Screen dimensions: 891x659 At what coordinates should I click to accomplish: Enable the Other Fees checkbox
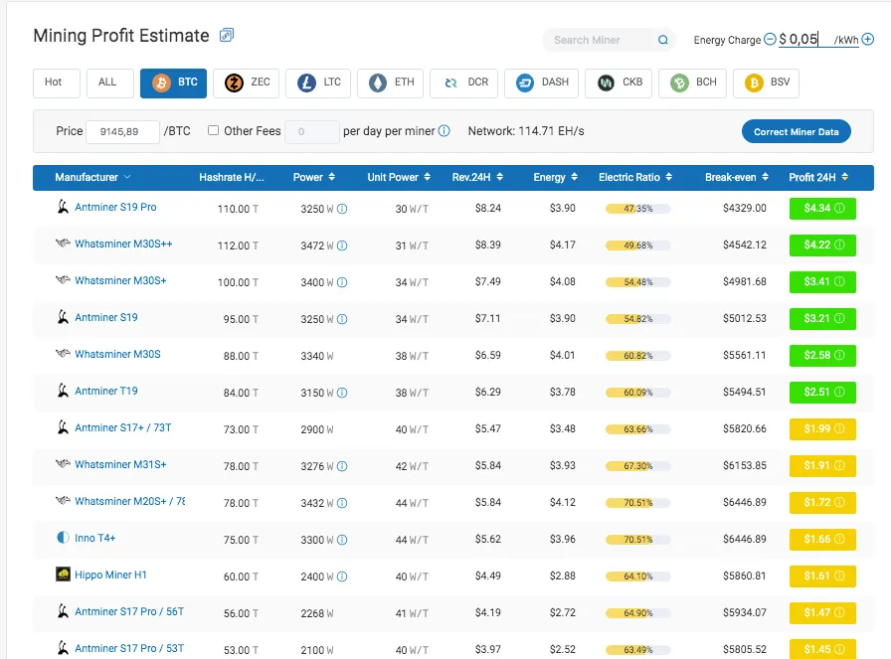pos(213,130)
